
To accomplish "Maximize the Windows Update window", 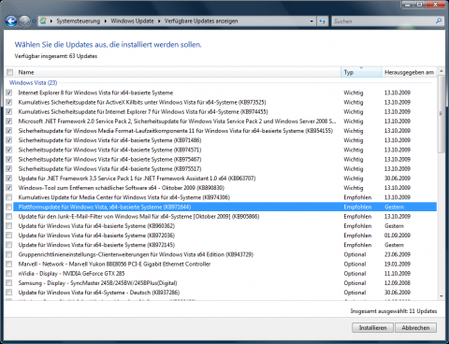I will [420, 5].
